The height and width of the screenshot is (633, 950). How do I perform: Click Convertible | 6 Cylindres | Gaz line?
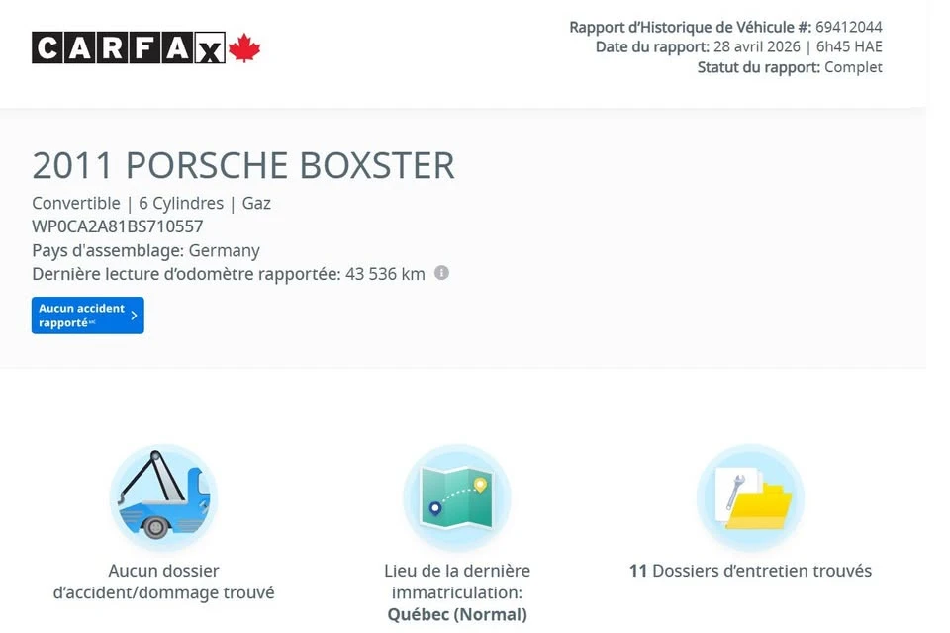[x=151, y=203]
